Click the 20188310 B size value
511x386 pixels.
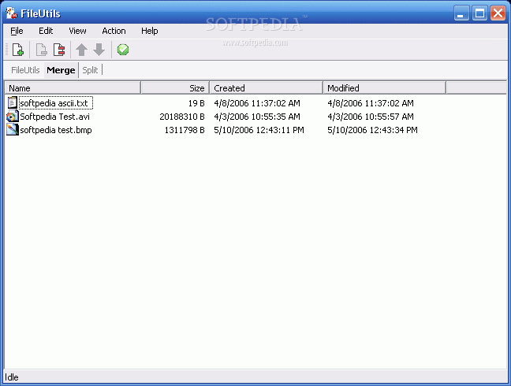(x=182, y=117)
